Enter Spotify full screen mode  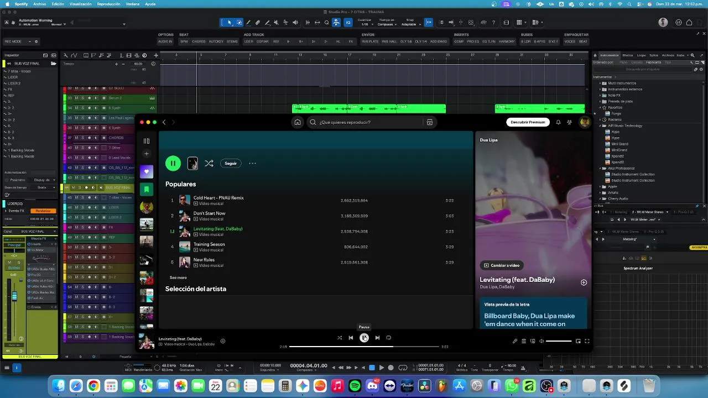[587, 341]
